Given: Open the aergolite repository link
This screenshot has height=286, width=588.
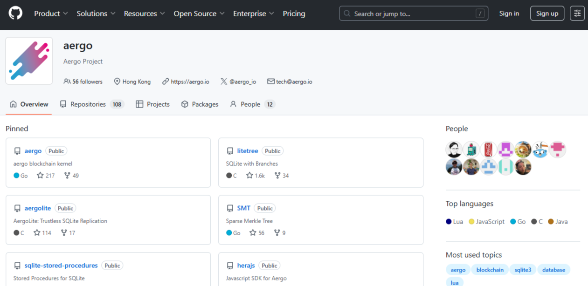Looking at the screenshot, I should point(38,208).
